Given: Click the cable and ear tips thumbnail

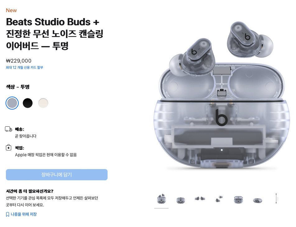Looking at the screenshot, I should (276, 198).
